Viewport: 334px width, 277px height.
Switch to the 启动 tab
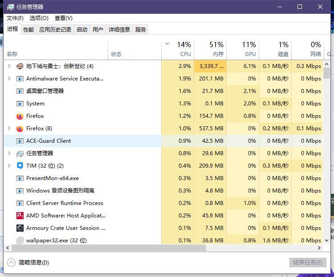click(x=82, y=30)
